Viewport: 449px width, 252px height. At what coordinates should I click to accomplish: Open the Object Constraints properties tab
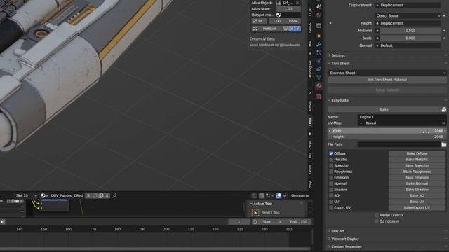[x=319, y=69]
